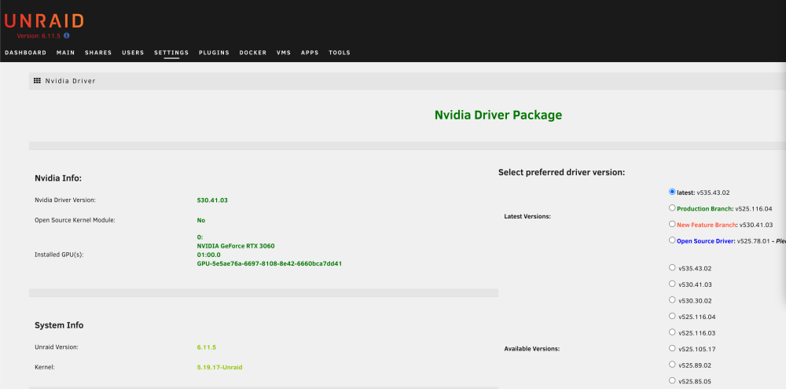Click the Nvidia Driver page title bar text

click(70, 81)
